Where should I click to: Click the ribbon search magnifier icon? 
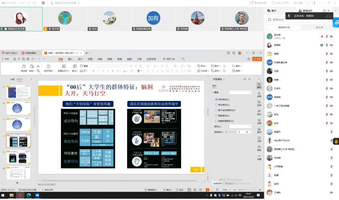pos(183,59)
